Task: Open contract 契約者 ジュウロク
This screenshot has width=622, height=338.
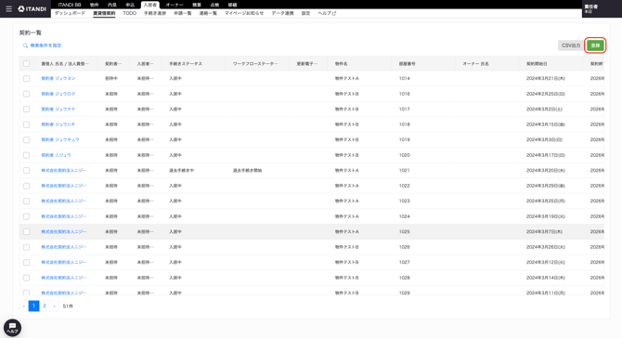Action: pyautogui.click(x=58, y=94)
